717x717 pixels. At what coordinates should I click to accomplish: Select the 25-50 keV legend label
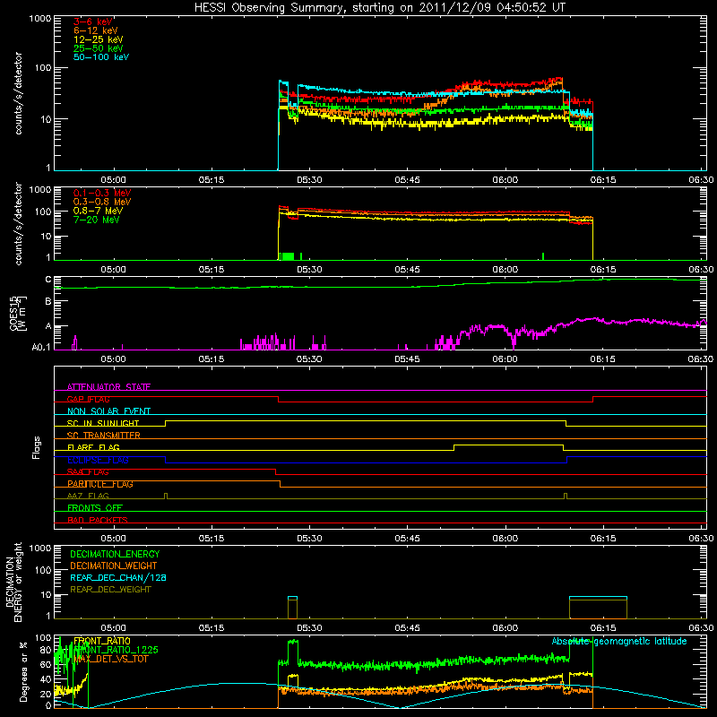click(99, 48)
